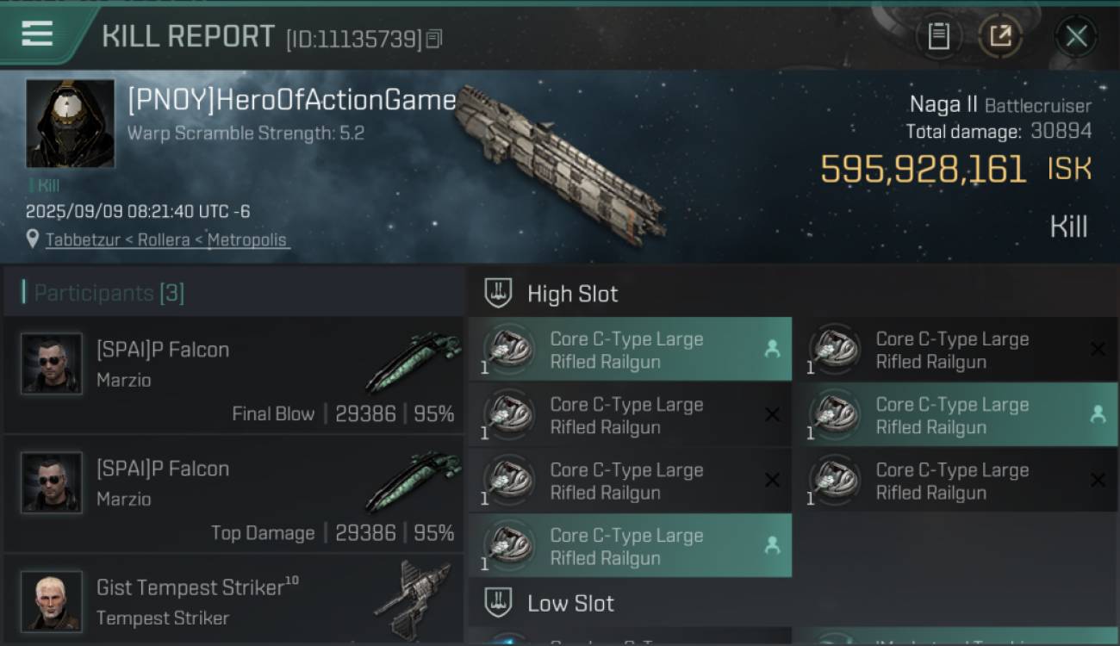Viewport: 1120px width, 646px height.
Task: Select the Low Slot section header
Action: point(570,603)
